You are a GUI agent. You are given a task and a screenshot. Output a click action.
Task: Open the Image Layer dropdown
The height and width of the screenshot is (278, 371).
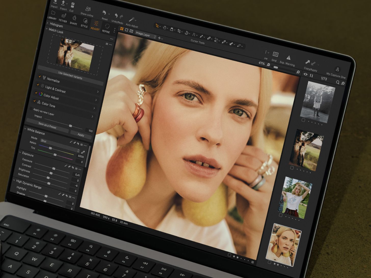145,35
